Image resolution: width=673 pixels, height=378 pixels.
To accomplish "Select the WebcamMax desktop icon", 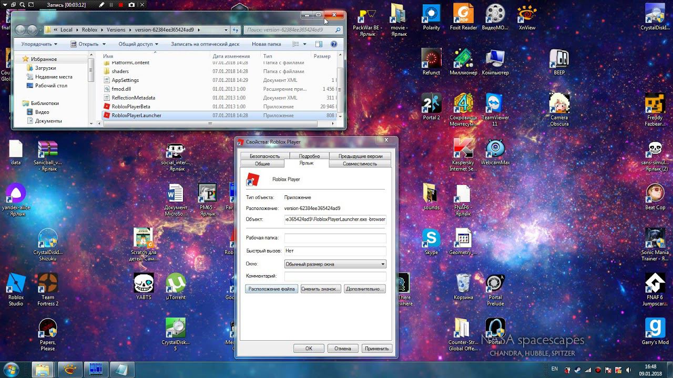I will click(x=495, y=152).
